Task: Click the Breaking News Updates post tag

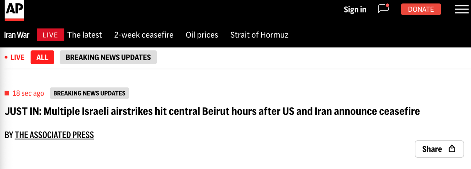Action: (89, 93)
